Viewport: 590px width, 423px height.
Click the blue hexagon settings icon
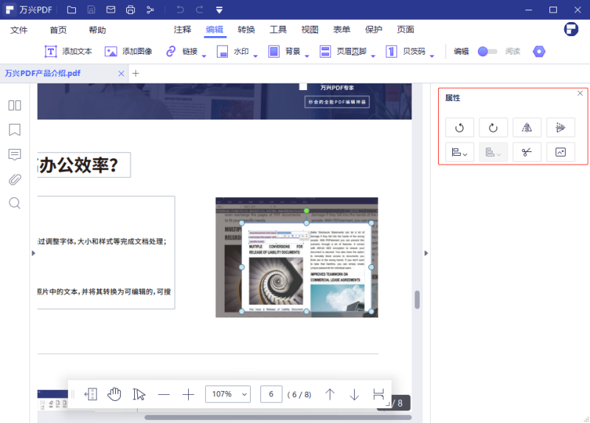pos(539,51)
